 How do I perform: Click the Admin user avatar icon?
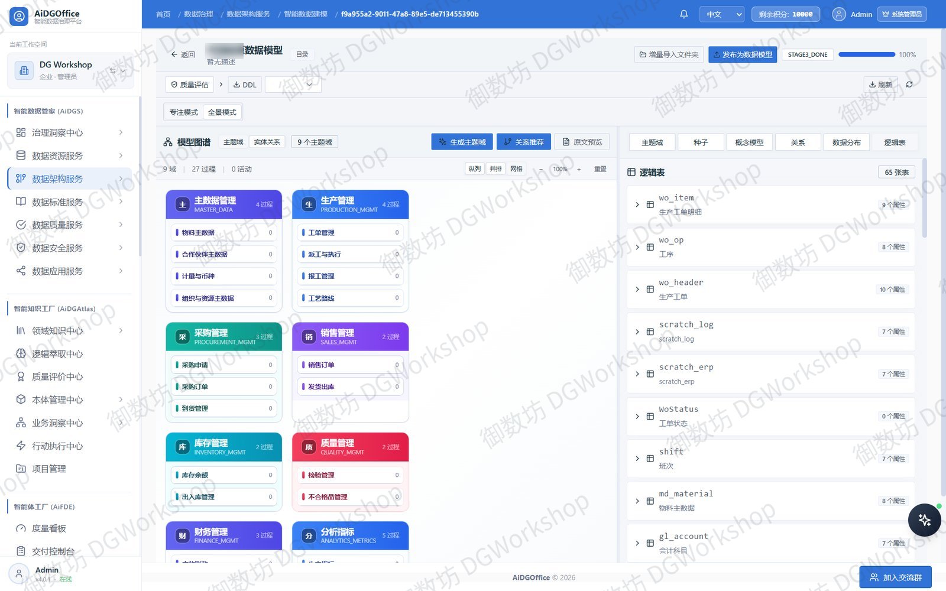838,14
